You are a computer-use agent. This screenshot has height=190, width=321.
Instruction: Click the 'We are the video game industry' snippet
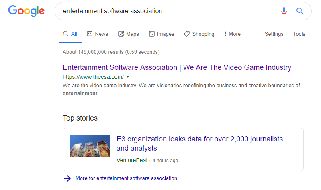(x=181, y=89)
